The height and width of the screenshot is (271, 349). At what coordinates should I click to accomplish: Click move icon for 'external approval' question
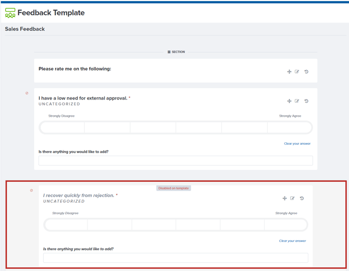coord(289,101)
